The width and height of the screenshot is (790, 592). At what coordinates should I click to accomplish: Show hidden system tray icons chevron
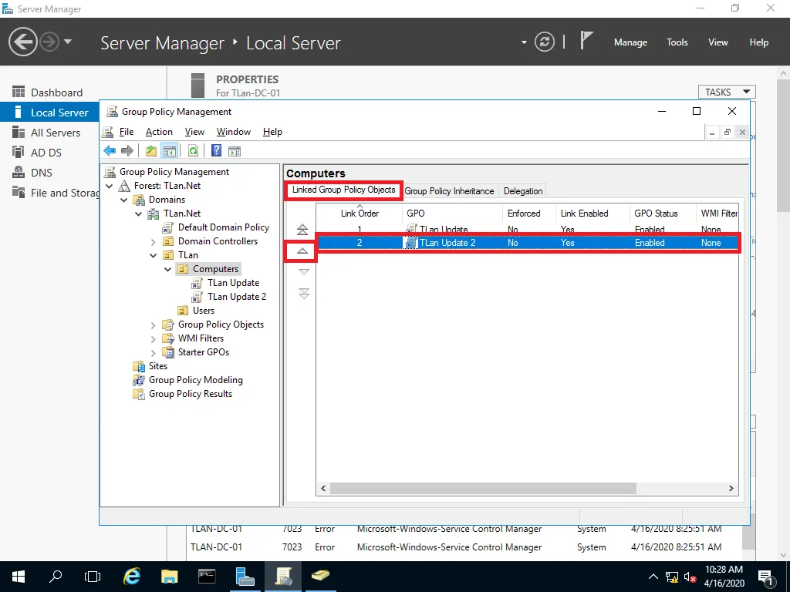653,577
